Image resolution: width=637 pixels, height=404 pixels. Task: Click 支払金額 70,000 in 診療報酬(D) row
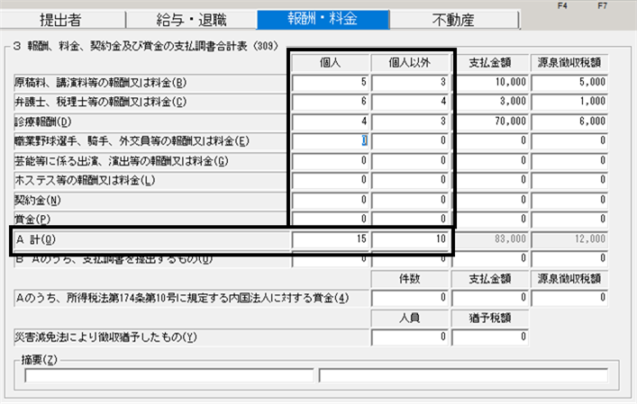[490, 121]
